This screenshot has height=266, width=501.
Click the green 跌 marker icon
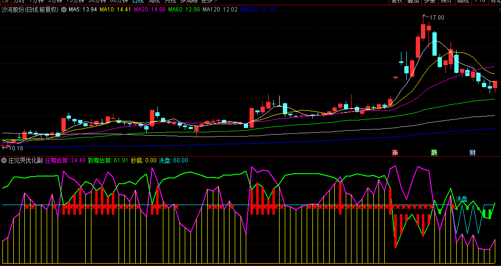(434, 153)
